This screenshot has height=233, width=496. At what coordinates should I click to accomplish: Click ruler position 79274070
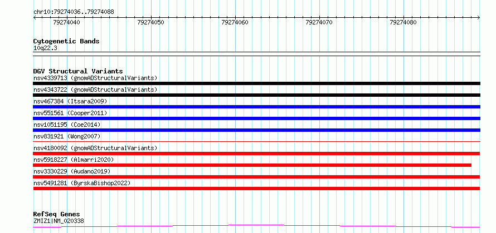pos(319,22)
